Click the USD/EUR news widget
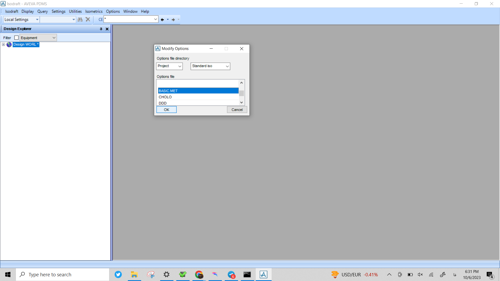Viewport: 500px width, 281px height. [x=354, y=274]
